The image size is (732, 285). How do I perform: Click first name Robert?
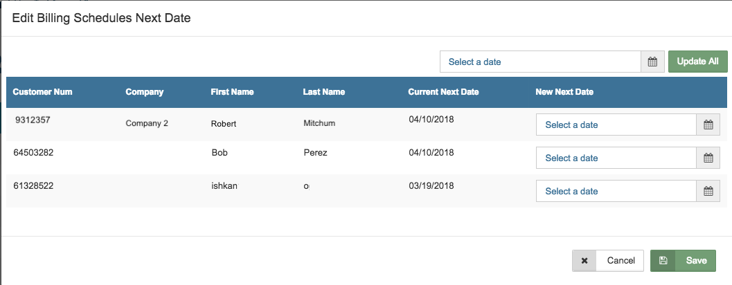[224, 124]
